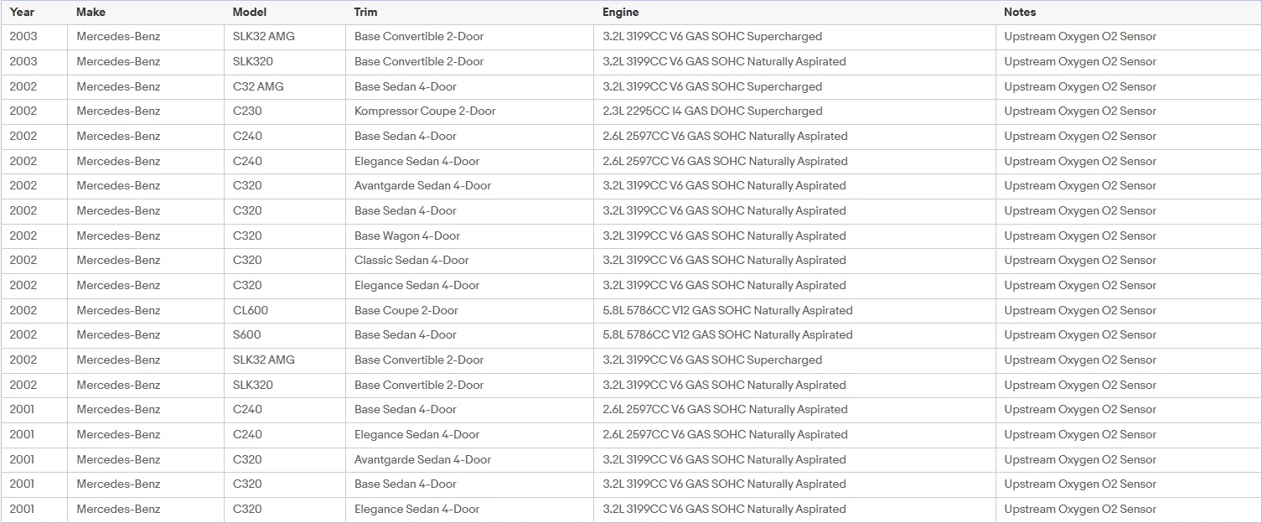Click 'Elegance Sedan 4-Door' in the 2001 C320 row

(x=417, y=509)
